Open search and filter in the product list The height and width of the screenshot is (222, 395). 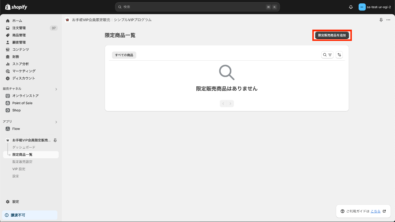pyautogui.click(x=327, y=55)
